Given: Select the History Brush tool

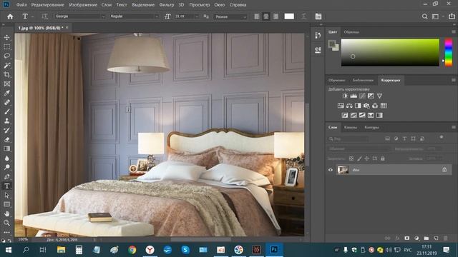Looking at the screenshot, I should coord(6,130).
